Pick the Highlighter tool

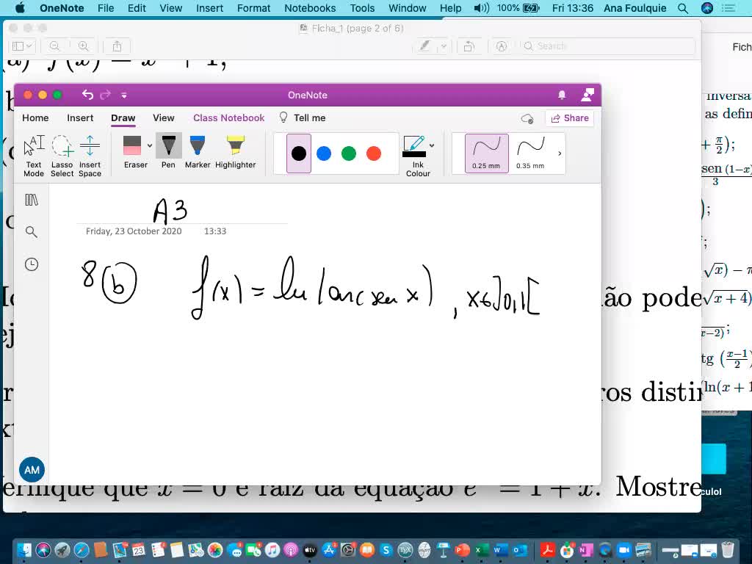point(236,151)
